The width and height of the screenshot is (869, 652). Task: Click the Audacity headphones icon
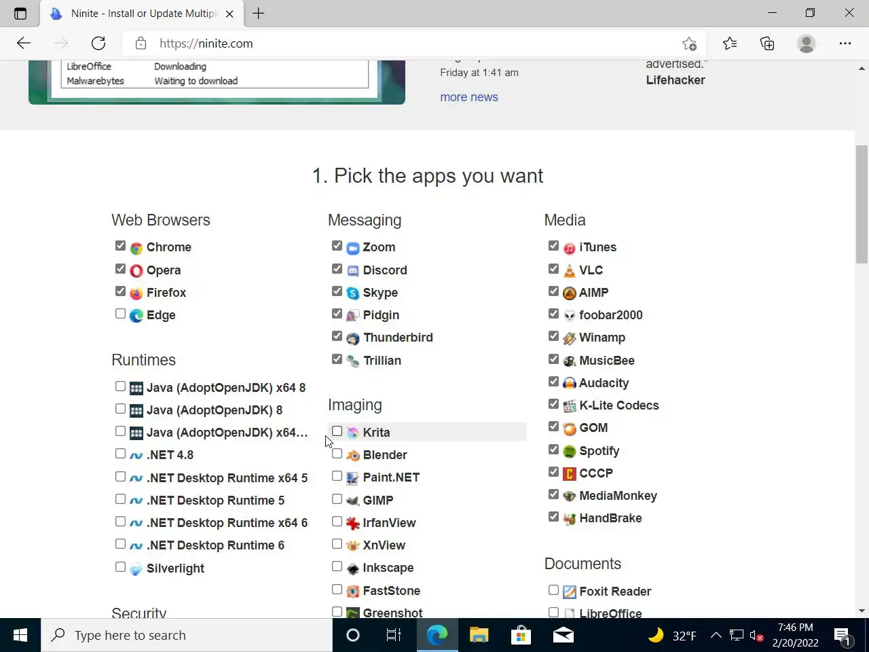point(570,384)
